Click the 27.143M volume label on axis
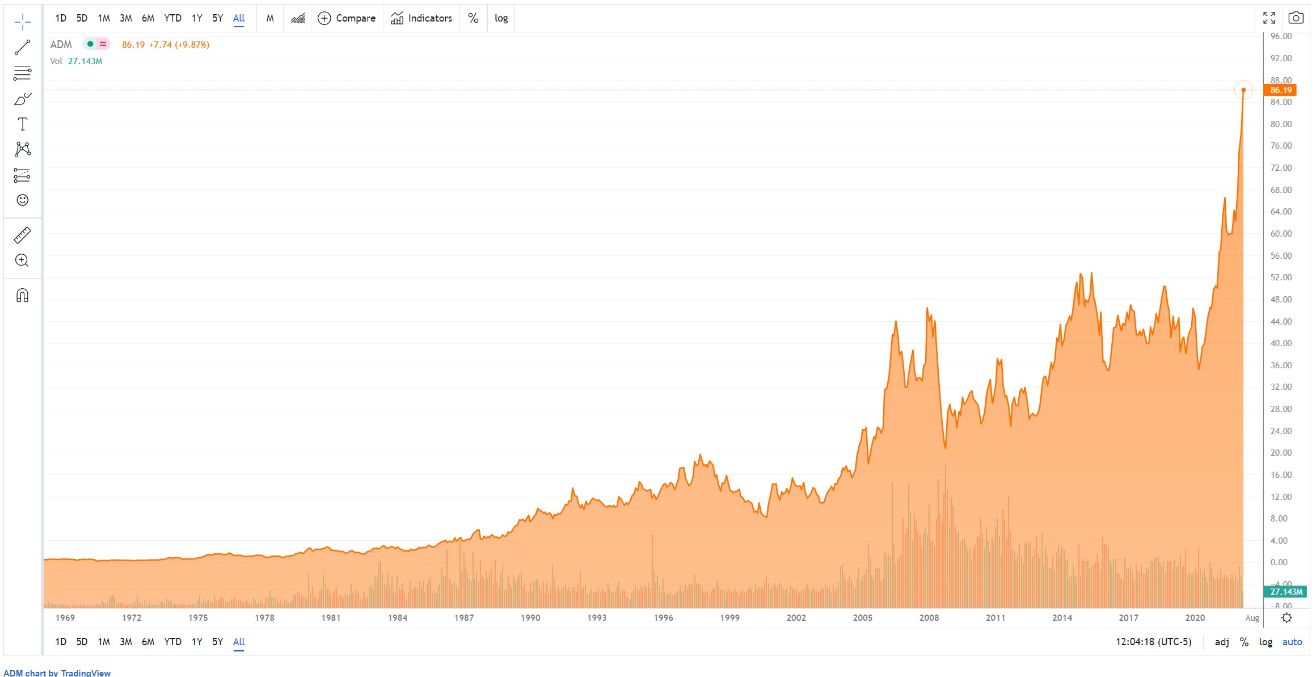 pos(1285,591)
